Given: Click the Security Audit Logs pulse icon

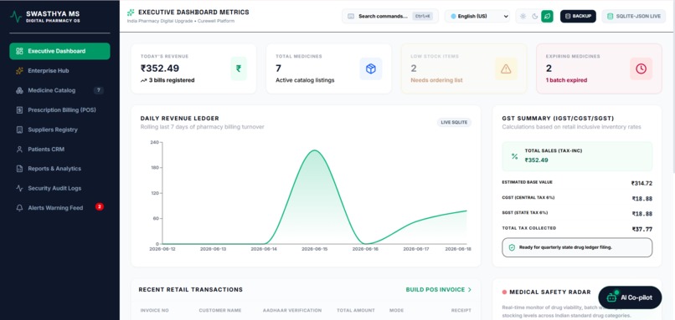Looking at the screenshot, I should 19,188.
